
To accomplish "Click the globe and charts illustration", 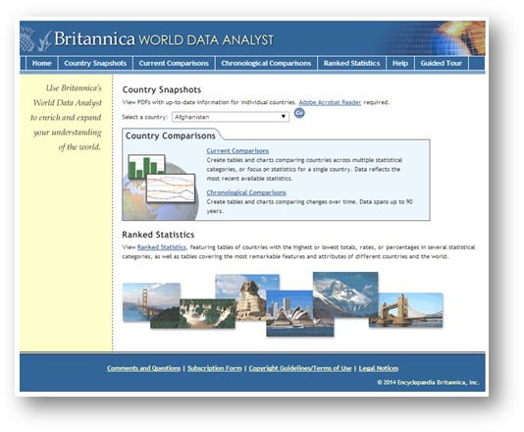I will coord(160,187).
